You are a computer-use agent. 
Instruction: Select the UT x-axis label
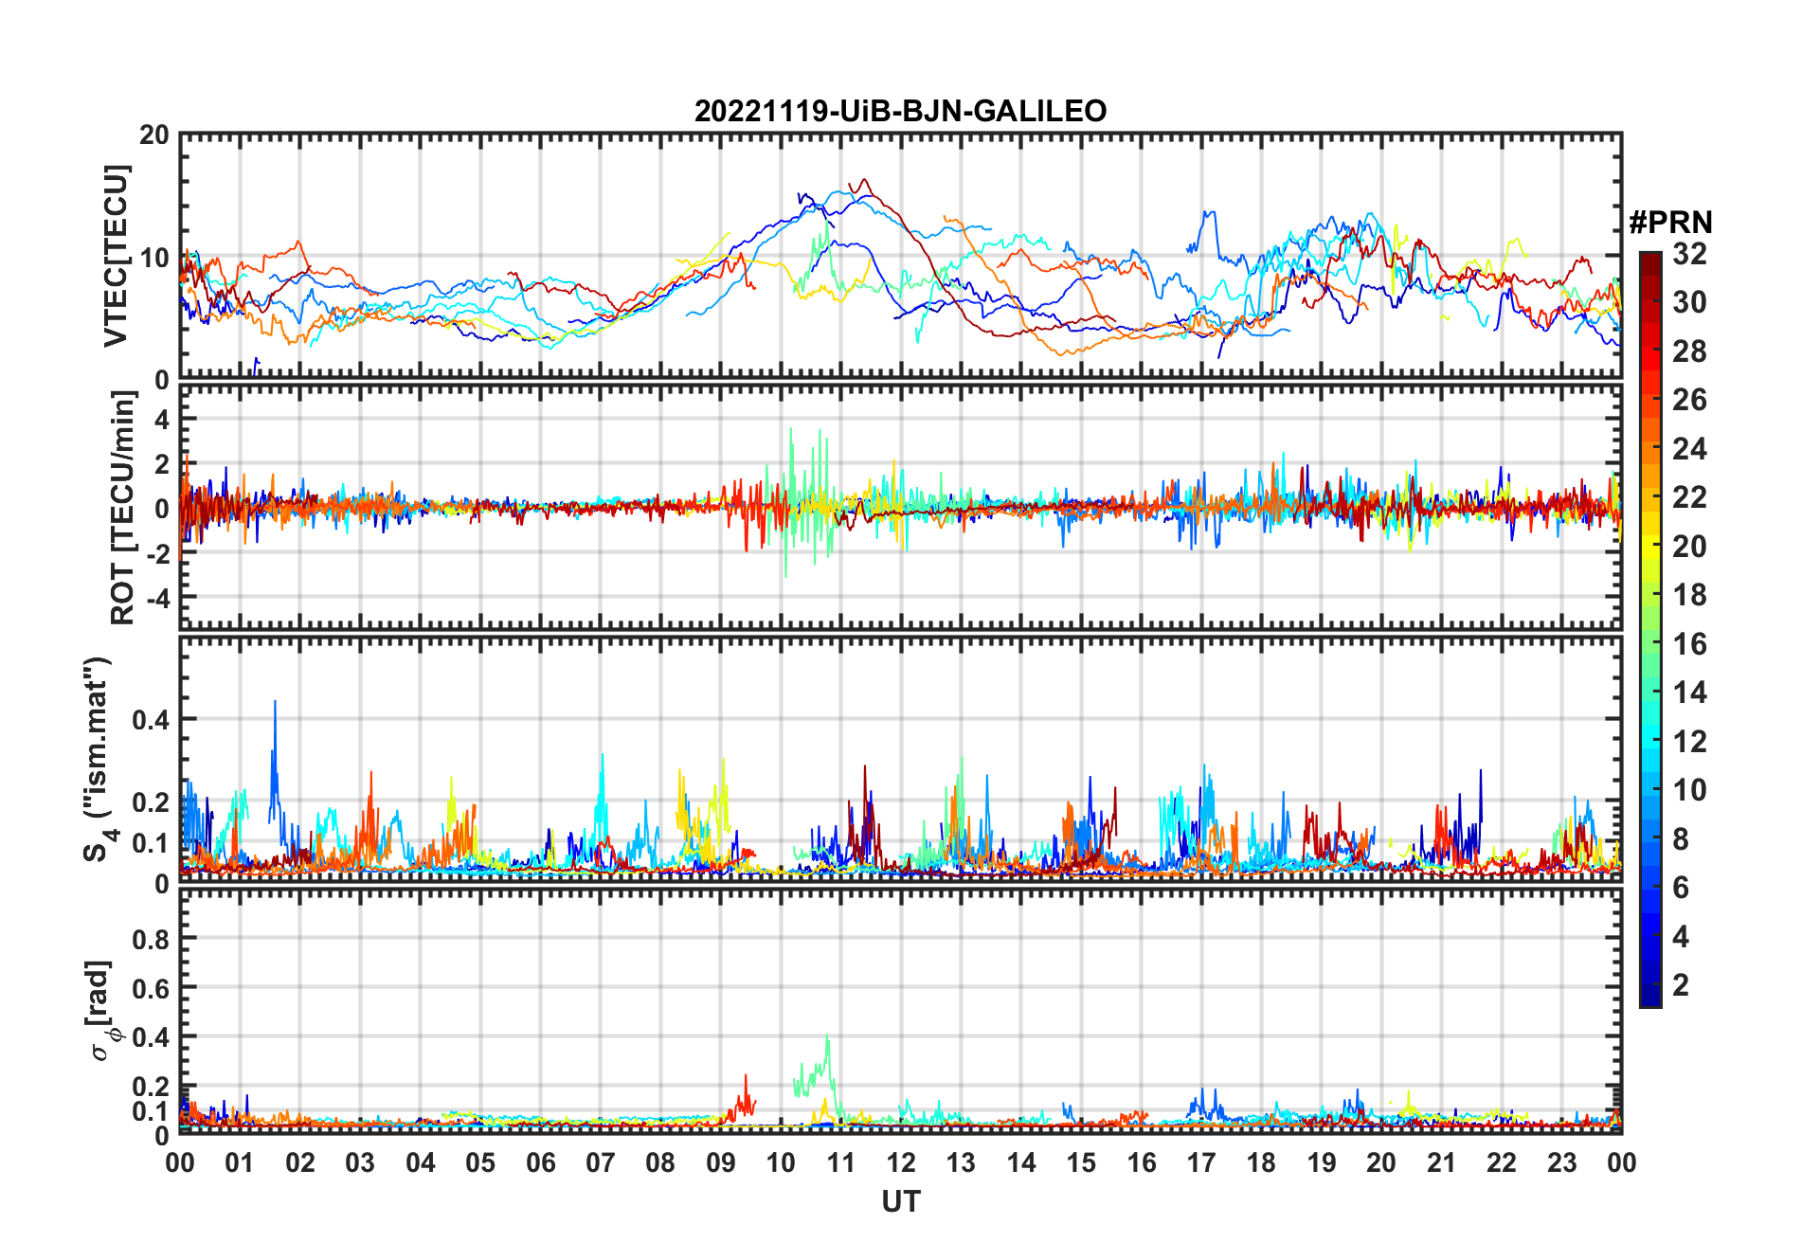pos(900,1202)
